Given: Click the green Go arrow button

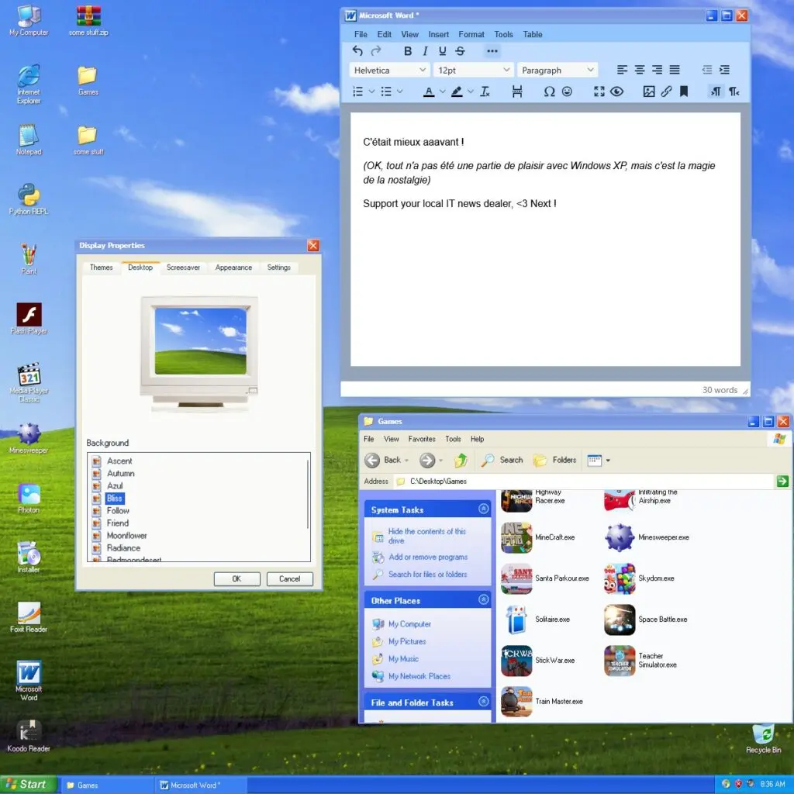Looking at the screenshot, I should coord(782,481).
